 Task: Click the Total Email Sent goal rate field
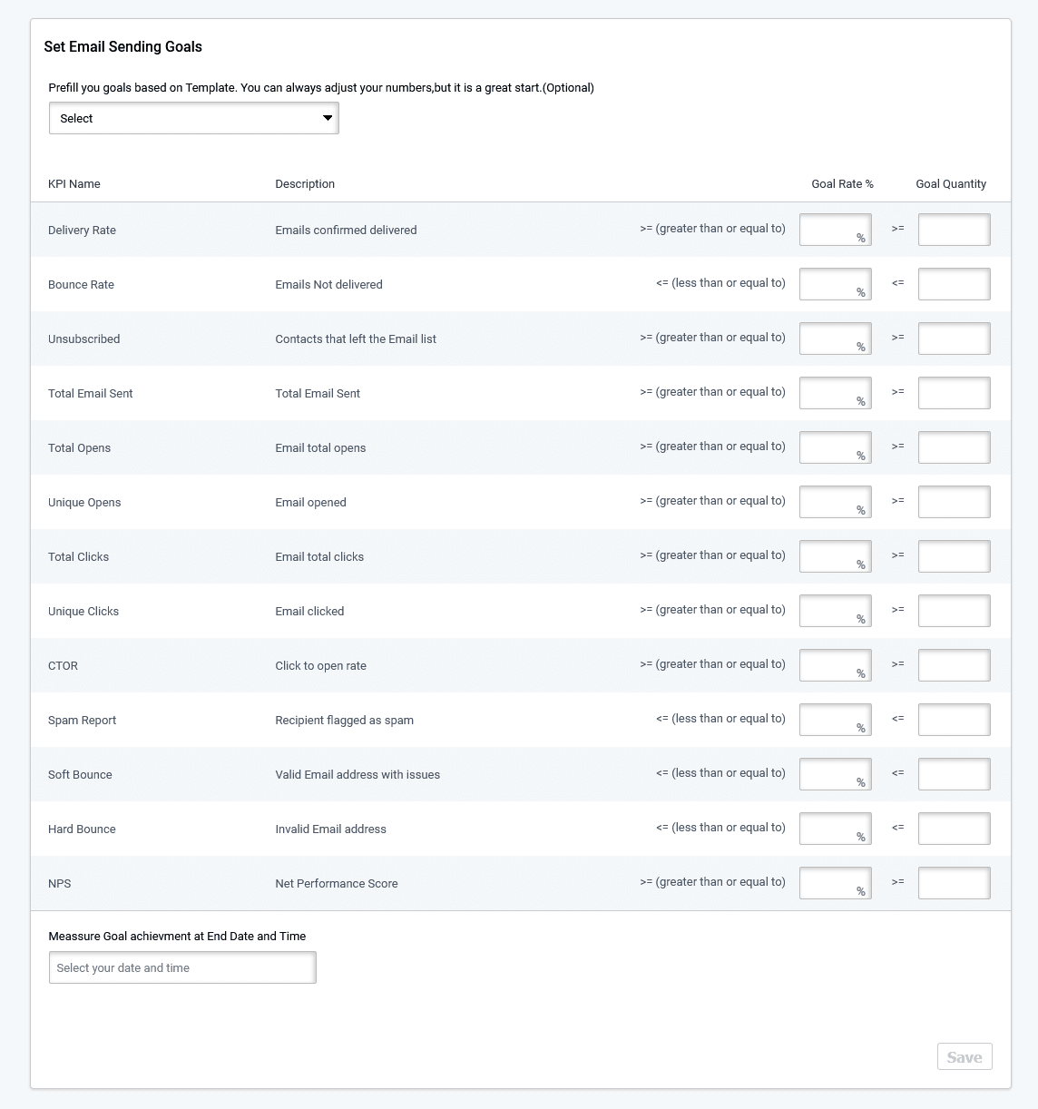tap(835, 392)
